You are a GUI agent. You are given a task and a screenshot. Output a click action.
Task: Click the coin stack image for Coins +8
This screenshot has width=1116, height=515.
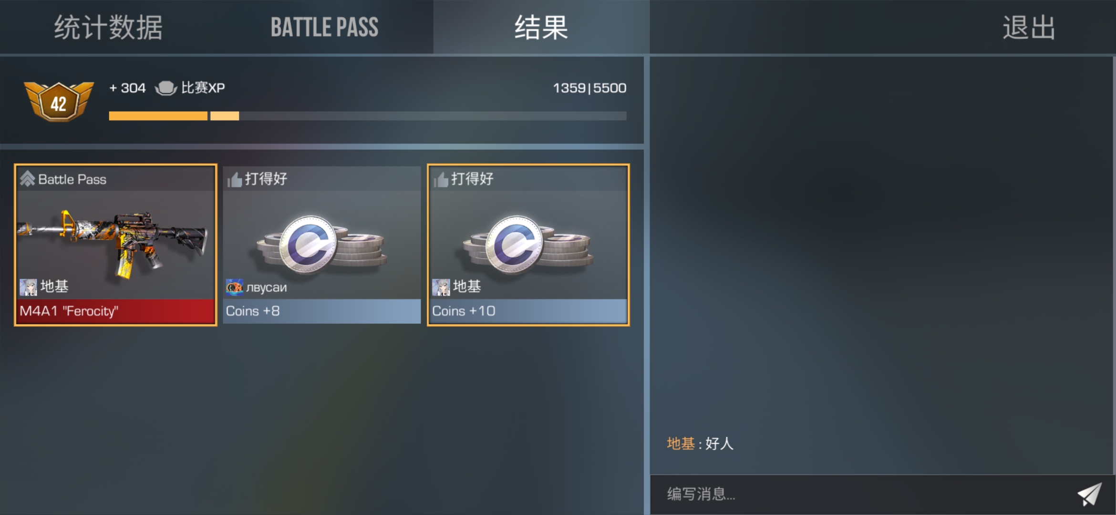coord(321,245)
